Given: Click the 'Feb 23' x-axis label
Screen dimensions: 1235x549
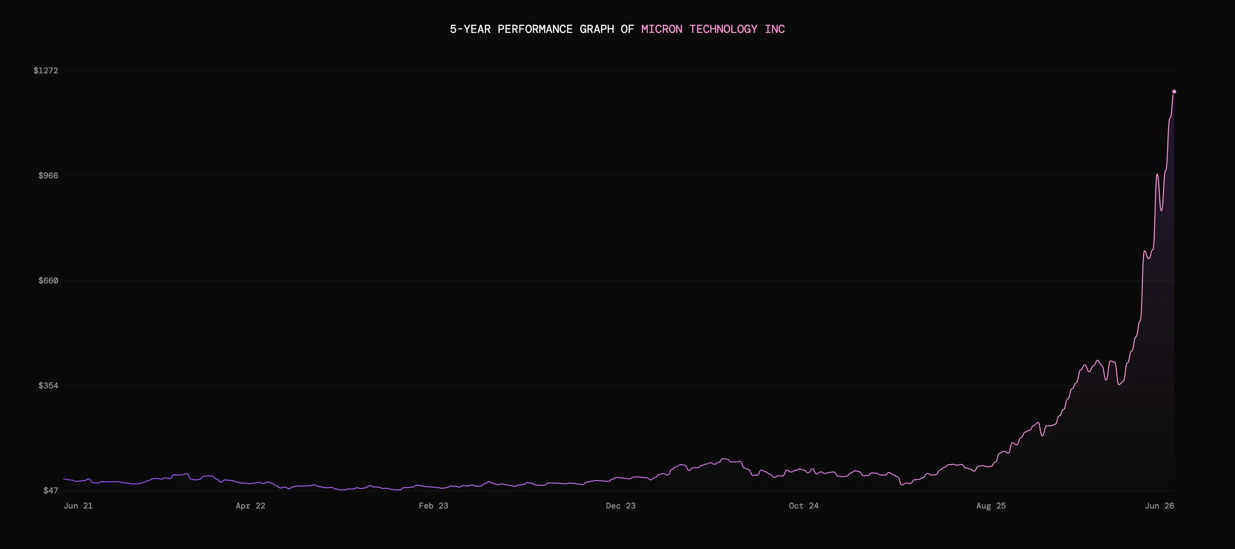Looking at the screenshot, I should click(x=434, y=506).
